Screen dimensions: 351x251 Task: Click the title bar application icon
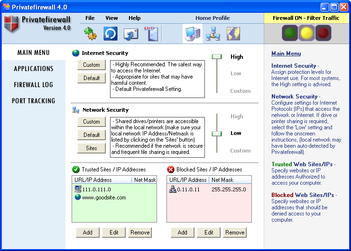[x=7, y=7]
